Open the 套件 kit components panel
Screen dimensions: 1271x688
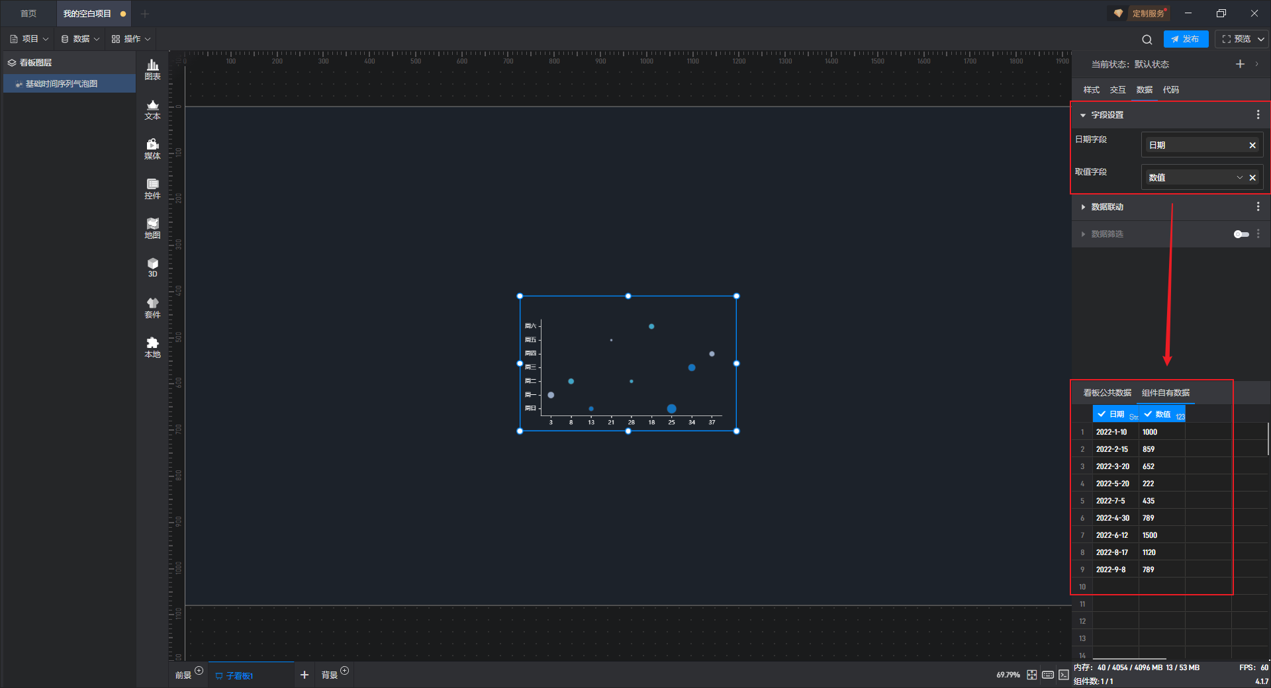[x=152, y=308]
